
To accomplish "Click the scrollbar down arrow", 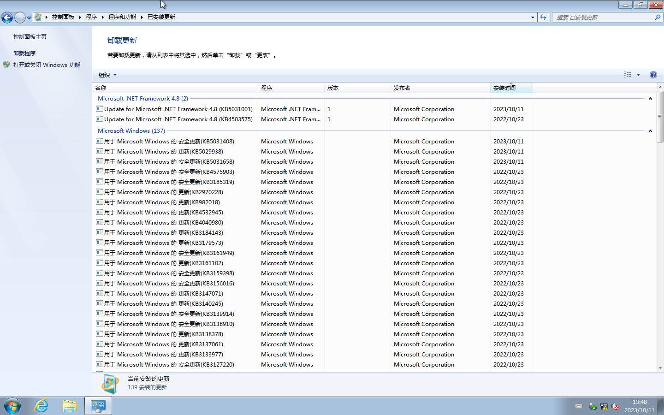I will point(660,368).
